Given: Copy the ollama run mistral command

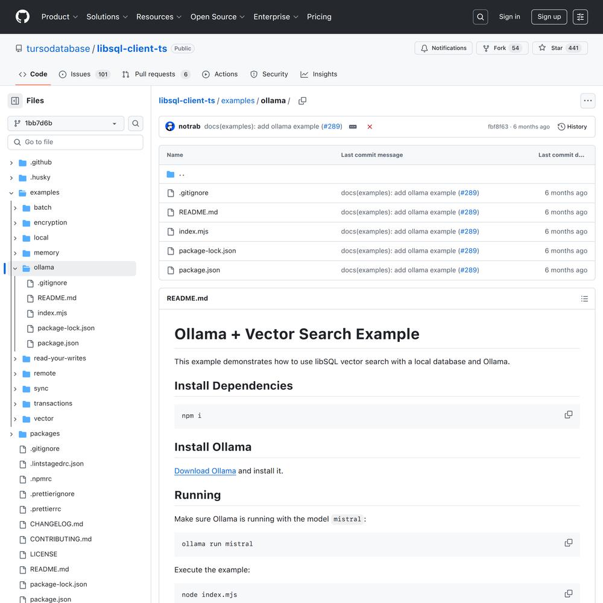Looking at the screenshot, I should tap(569, 543).
